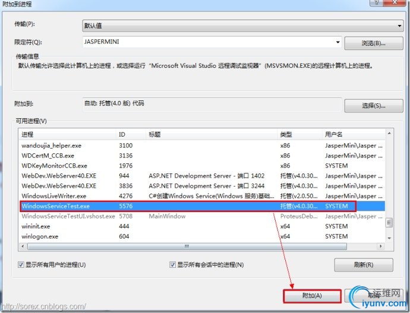This screenshot has width=410, height=313.
Task: Click the ID 3100 cell
Action: pyautogui.click(x=126, y=146)
